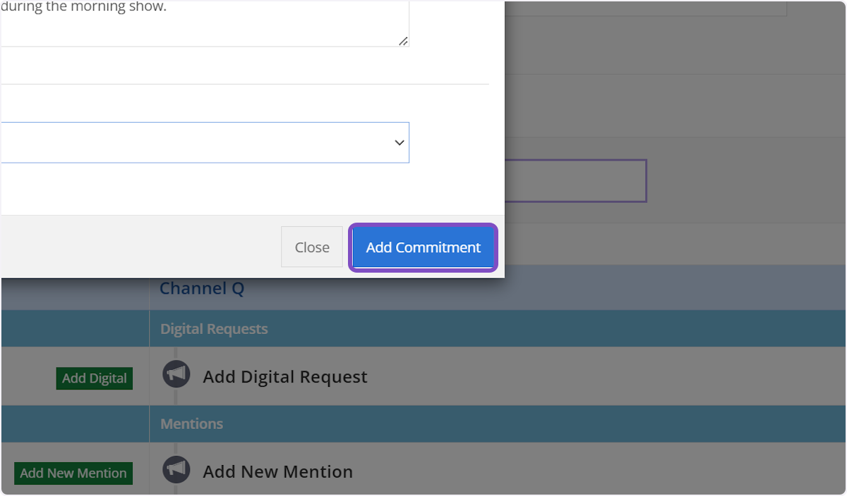This screenshot has width=847, height=496.
Task: Click the megaphone icon beside Add New Mention
Action: [176, 469]
